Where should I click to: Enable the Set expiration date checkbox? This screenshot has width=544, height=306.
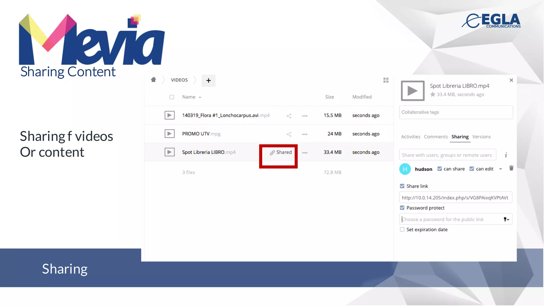402,229
